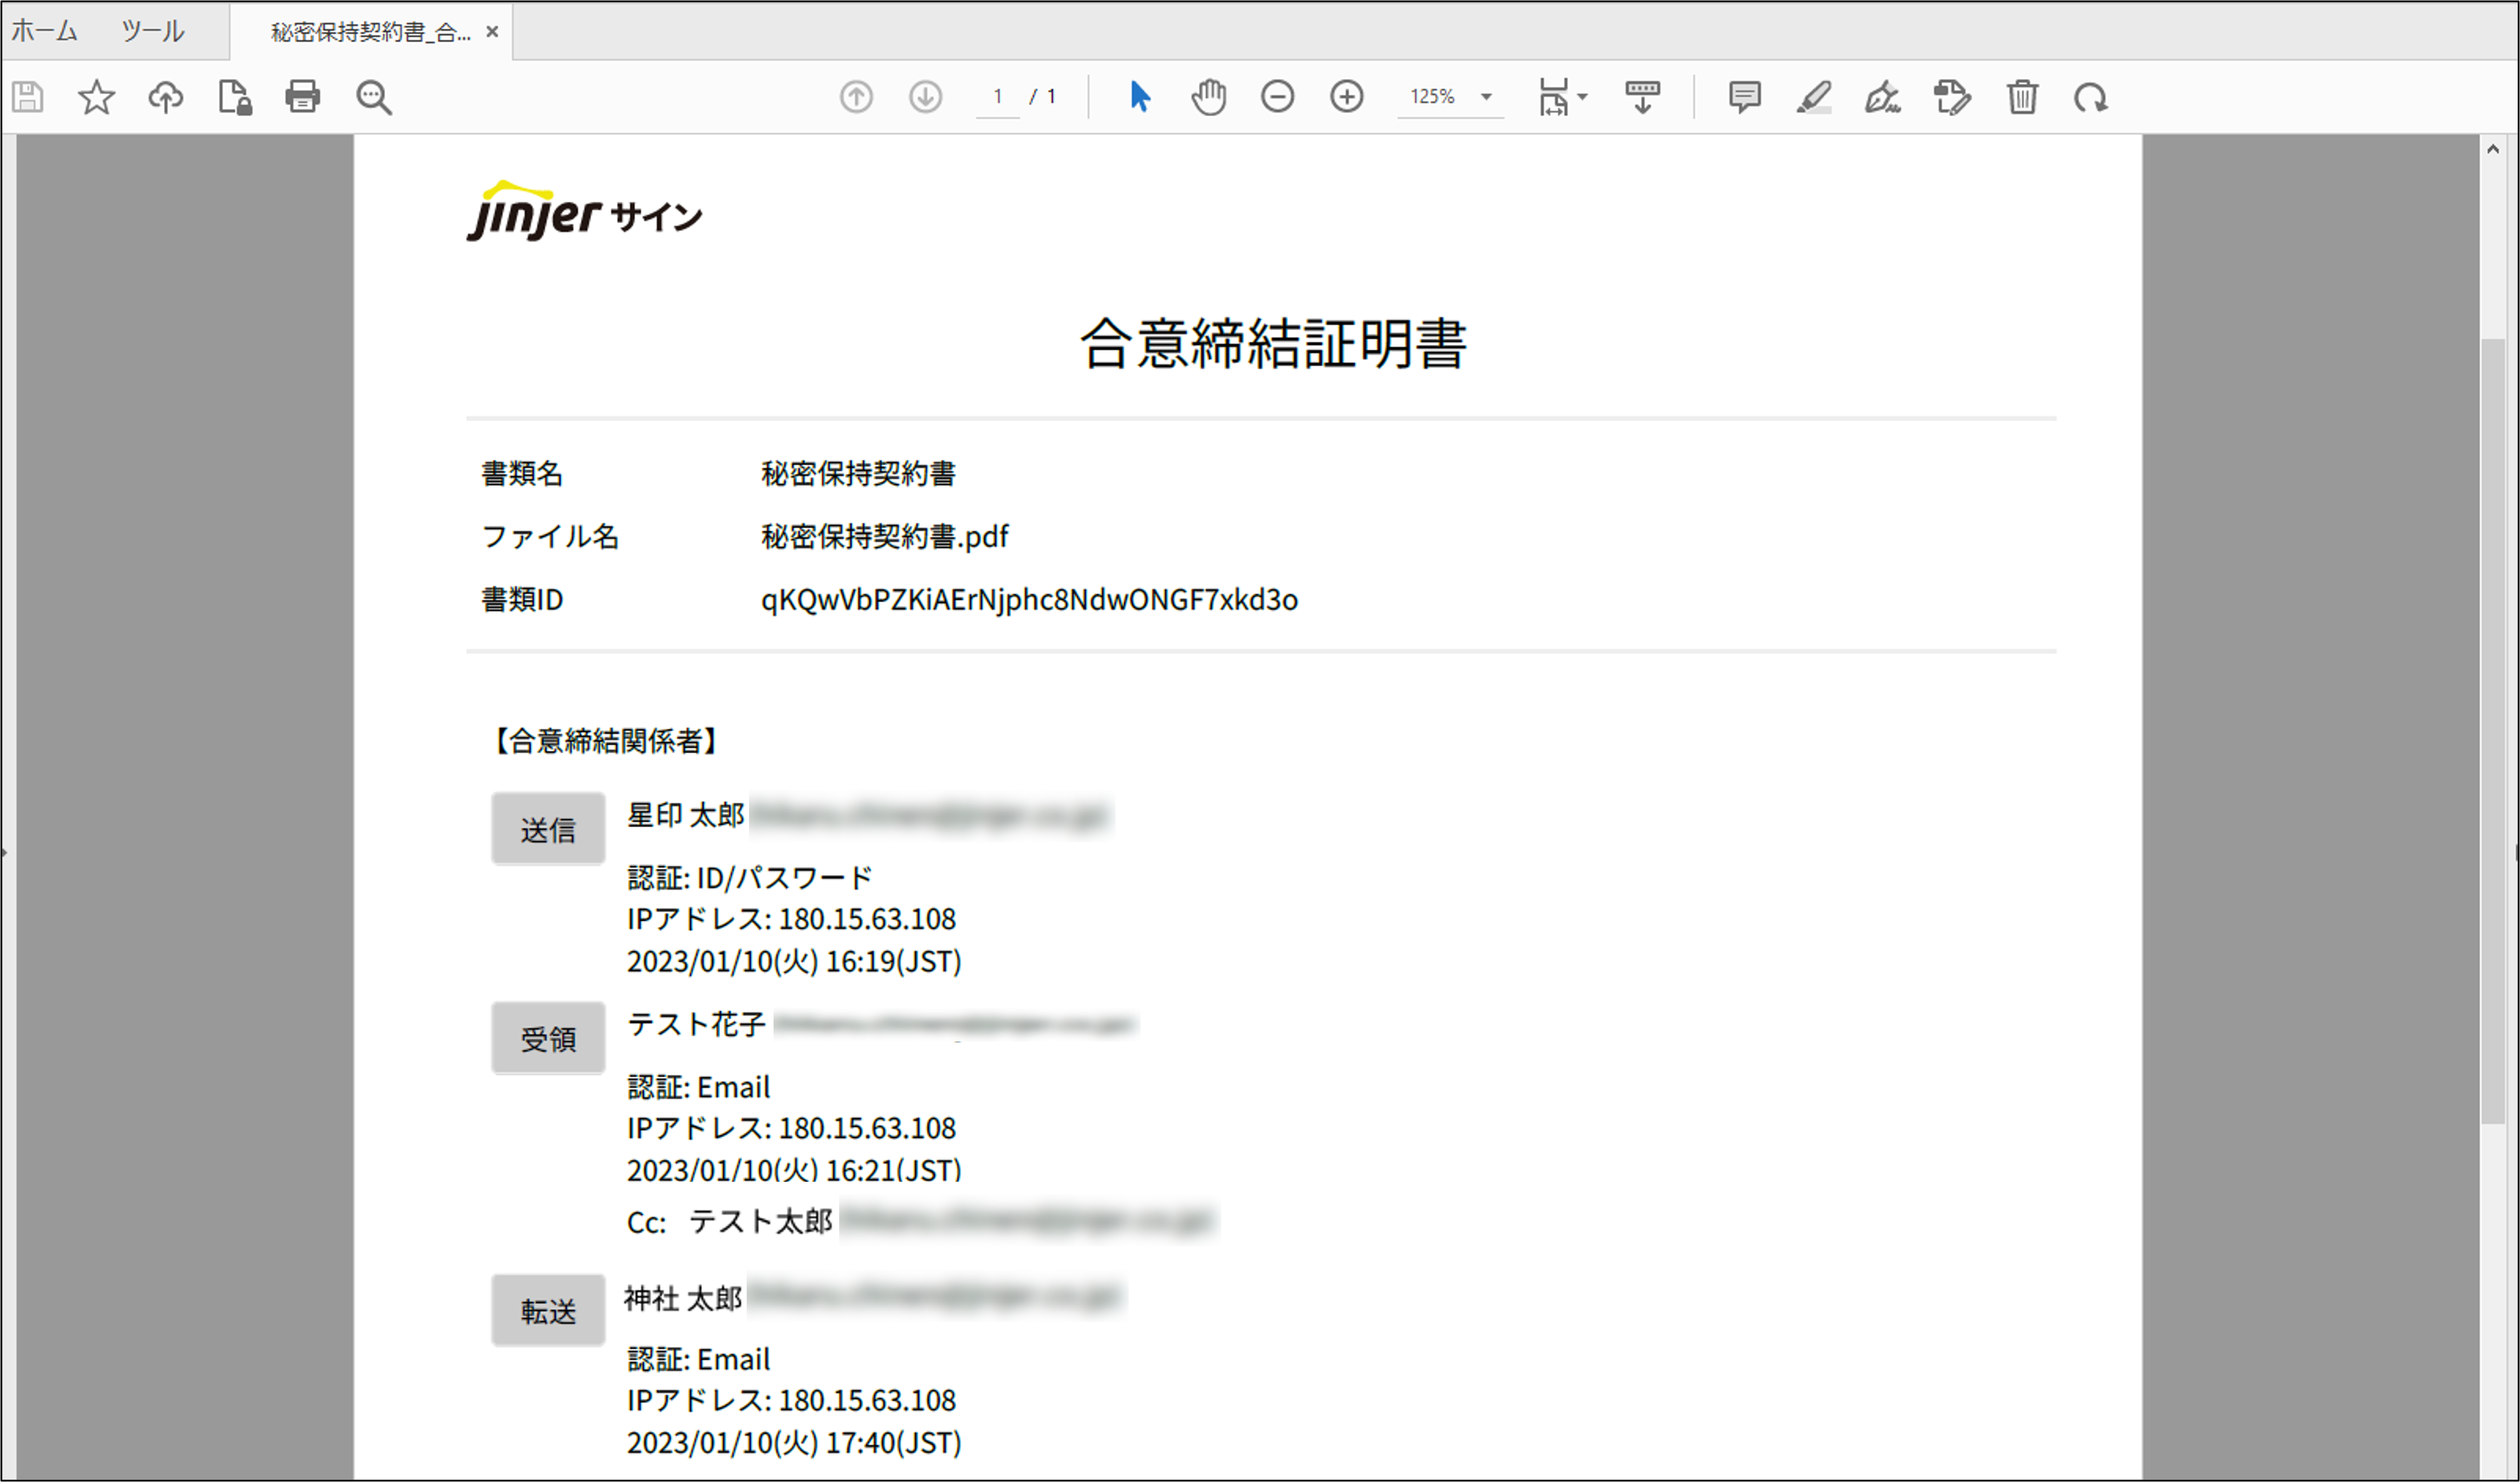Switch to the ホーム tab
Screen dimensions: 2520x1482
44,31
